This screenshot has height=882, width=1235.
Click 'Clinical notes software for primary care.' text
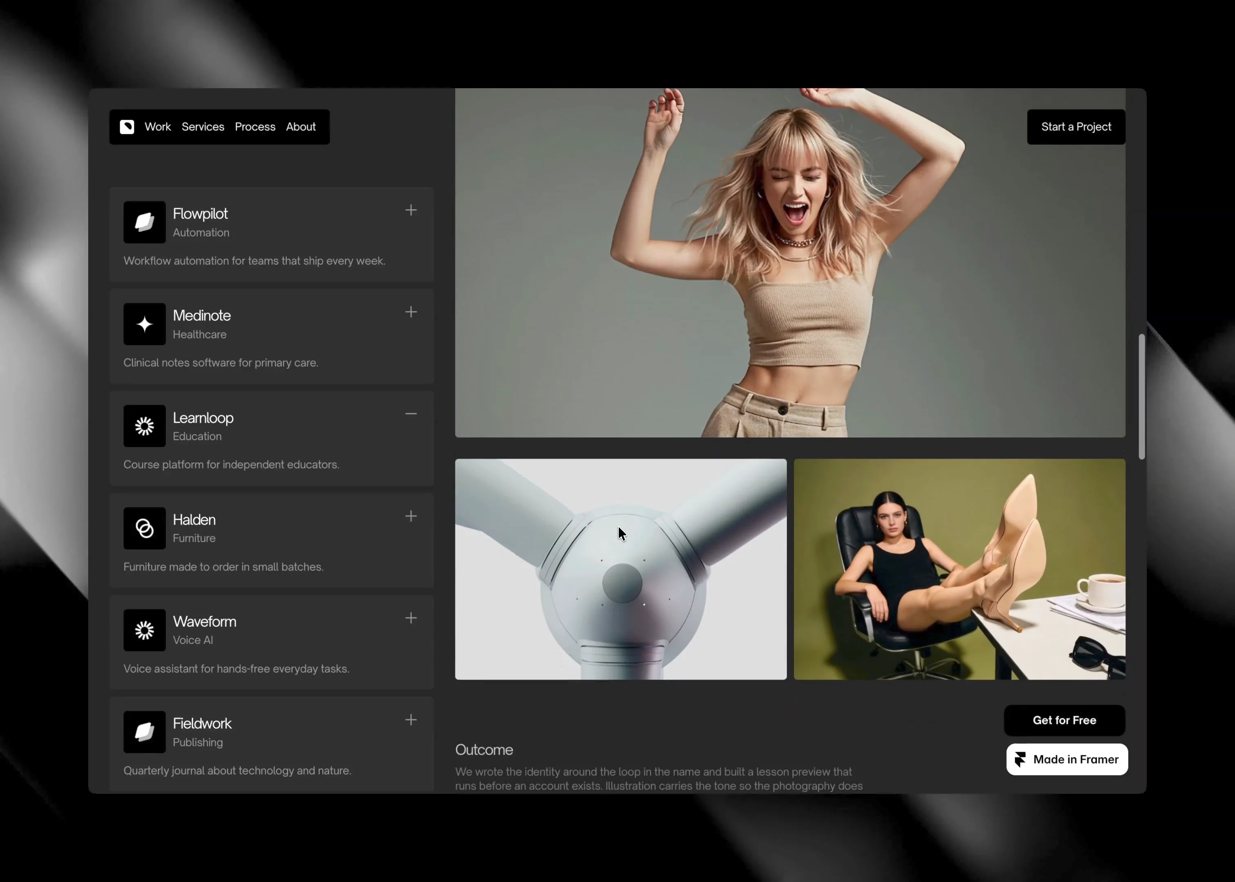point(221,363)
